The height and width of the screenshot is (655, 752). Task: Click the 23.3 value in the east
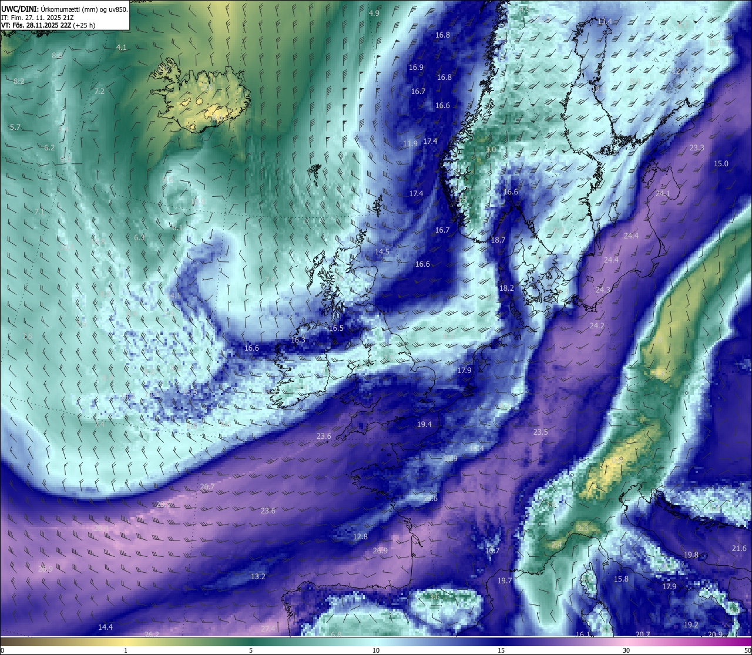point(697,147)
